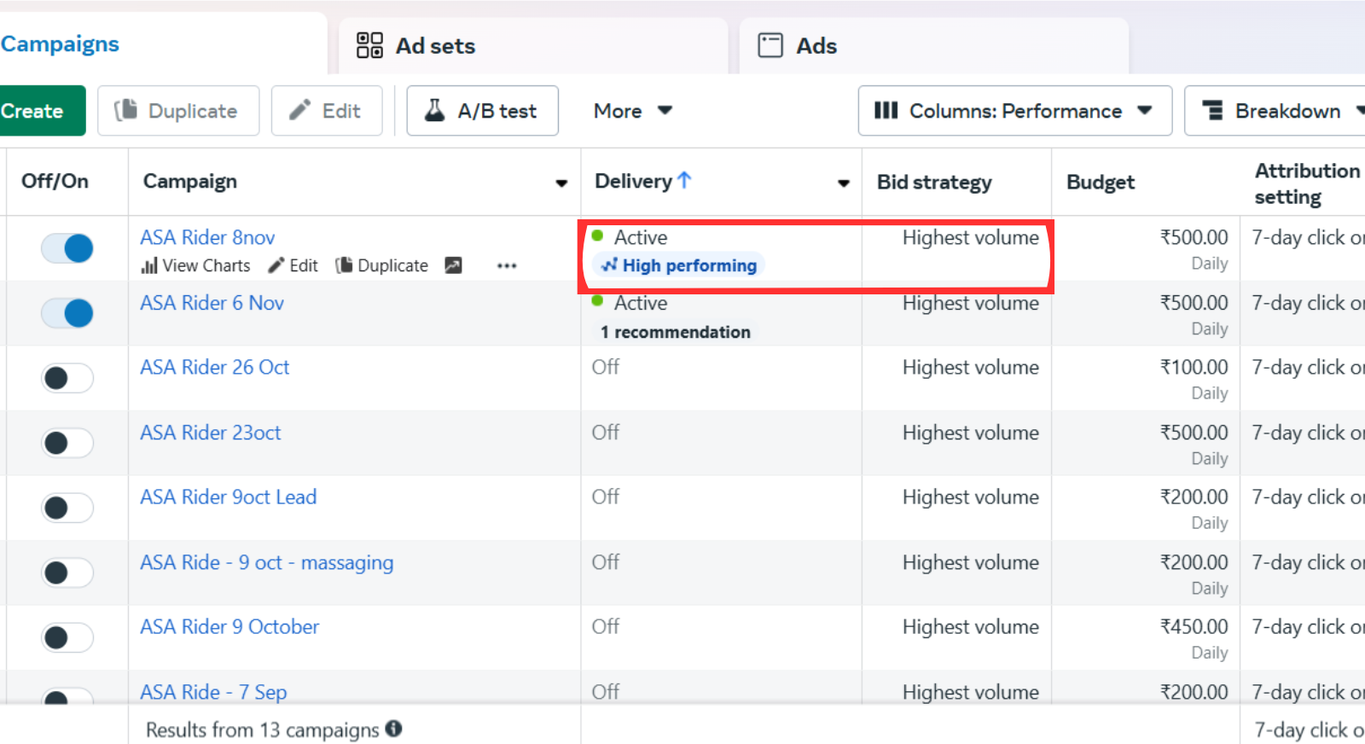Viewport: 1365px width, 744px height.
Task: Click the green Create button
Action: 34,111
